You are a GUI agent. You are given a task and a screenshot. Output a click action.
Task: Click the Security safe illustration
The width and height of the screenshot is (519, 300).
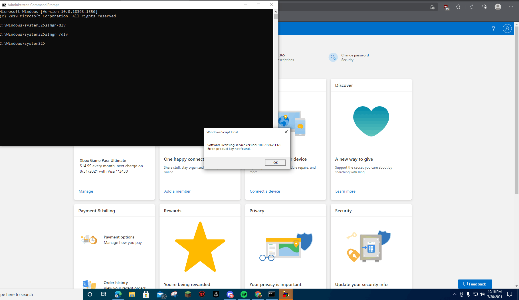[368, 247]
